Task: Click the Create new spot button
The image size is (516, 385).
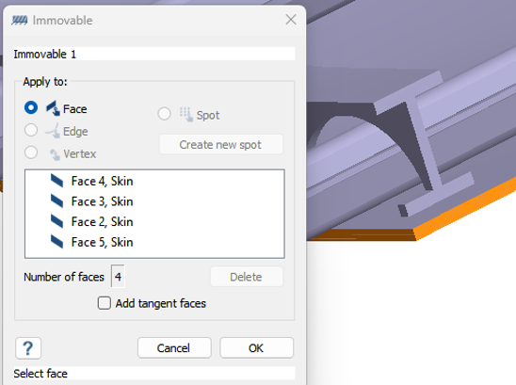Action: pyautogui.click(x=221, y=144)
